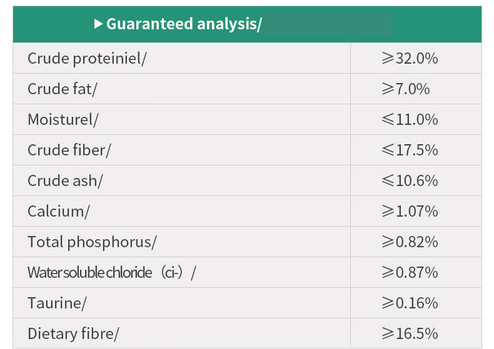Screen dimensions: 494x349
Task: Click the ≥1.07% value
Action: [410, 212]
